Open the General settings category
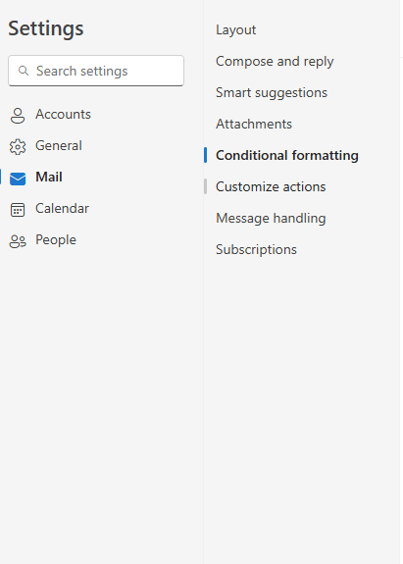403x564 pixels. [x=59, y=146]
